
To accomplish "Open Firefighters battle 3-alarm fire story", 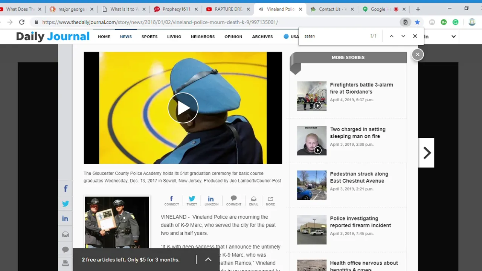I will [361, 88].
